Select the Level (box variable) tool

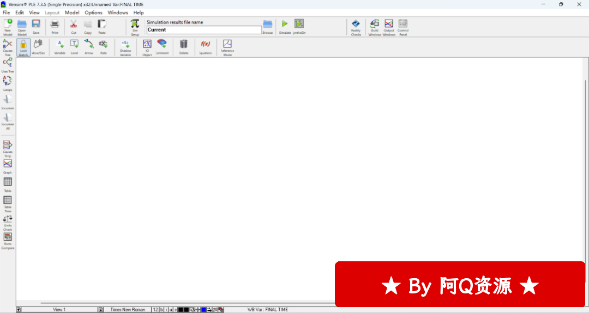74,47
